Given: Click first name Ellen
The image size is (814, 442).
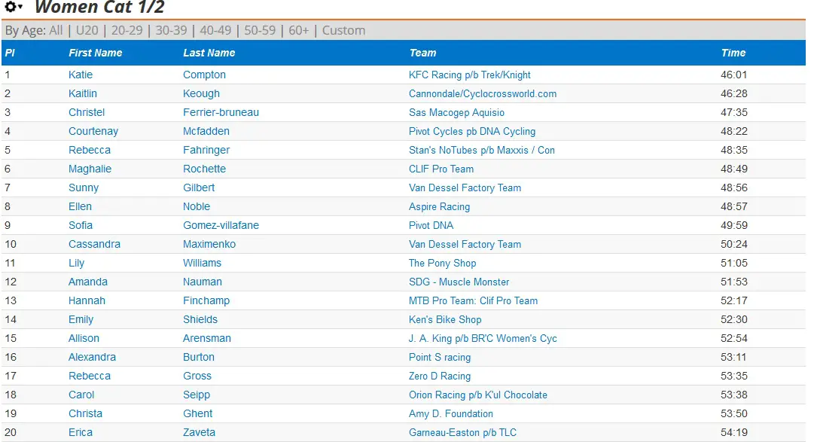Looking at the screenshot, I should (x=80, y=206).
